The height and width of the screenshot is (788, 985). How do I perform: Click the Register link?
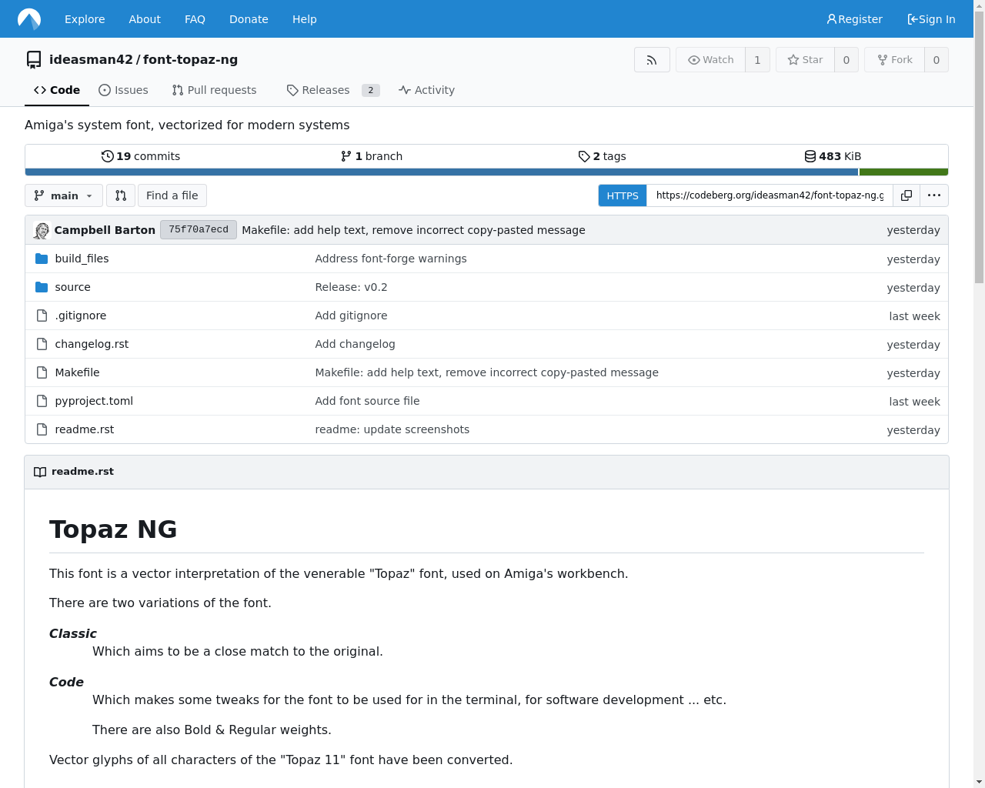854,19
